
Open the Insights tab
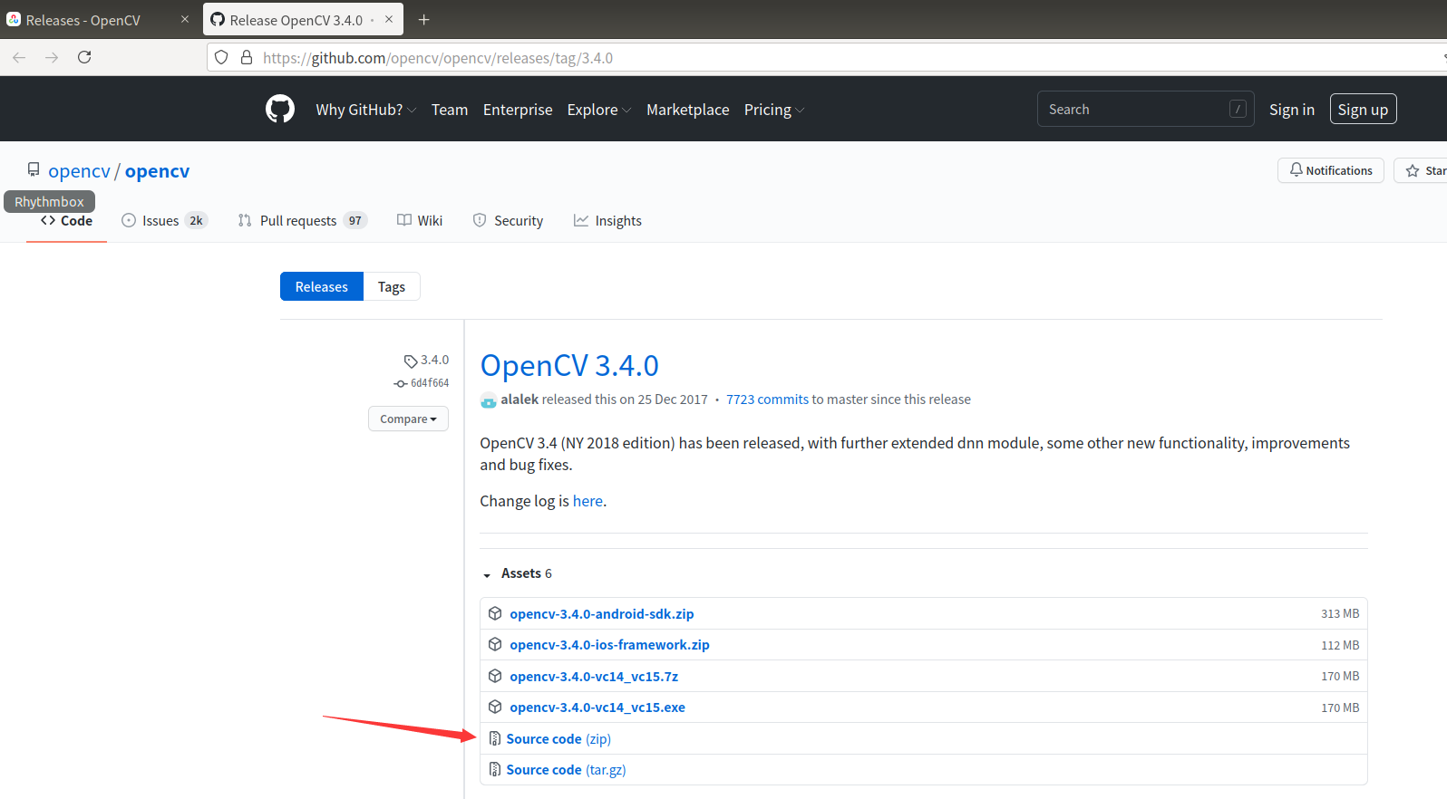[607, 220]
